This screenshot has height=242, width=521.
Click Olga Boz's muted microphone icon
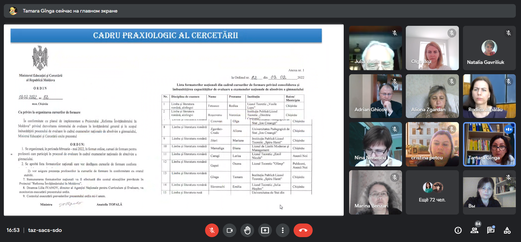point(452,33)
